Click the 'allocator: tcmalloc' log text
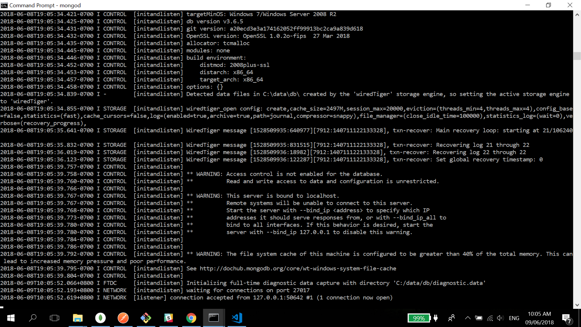This screenshot has height=327, width=581. tap(218, 43)
